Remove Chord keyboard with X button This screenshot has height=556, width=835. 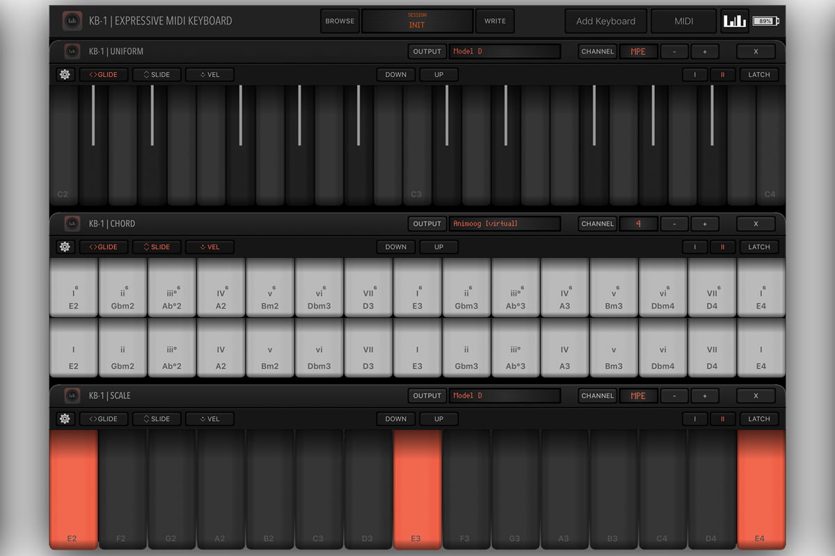coord(756,224)
